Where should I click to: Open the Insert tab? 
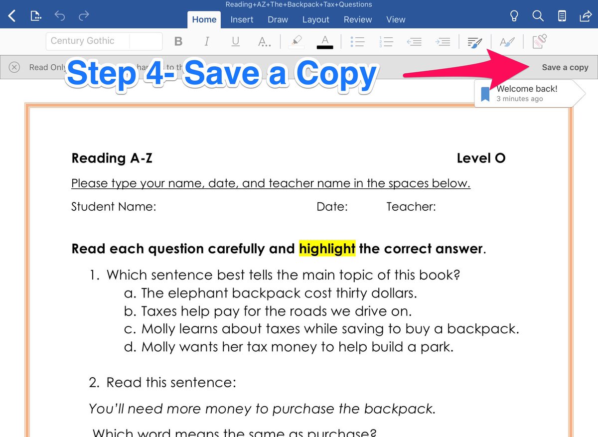pyautogui.click(x=242, y=19)
